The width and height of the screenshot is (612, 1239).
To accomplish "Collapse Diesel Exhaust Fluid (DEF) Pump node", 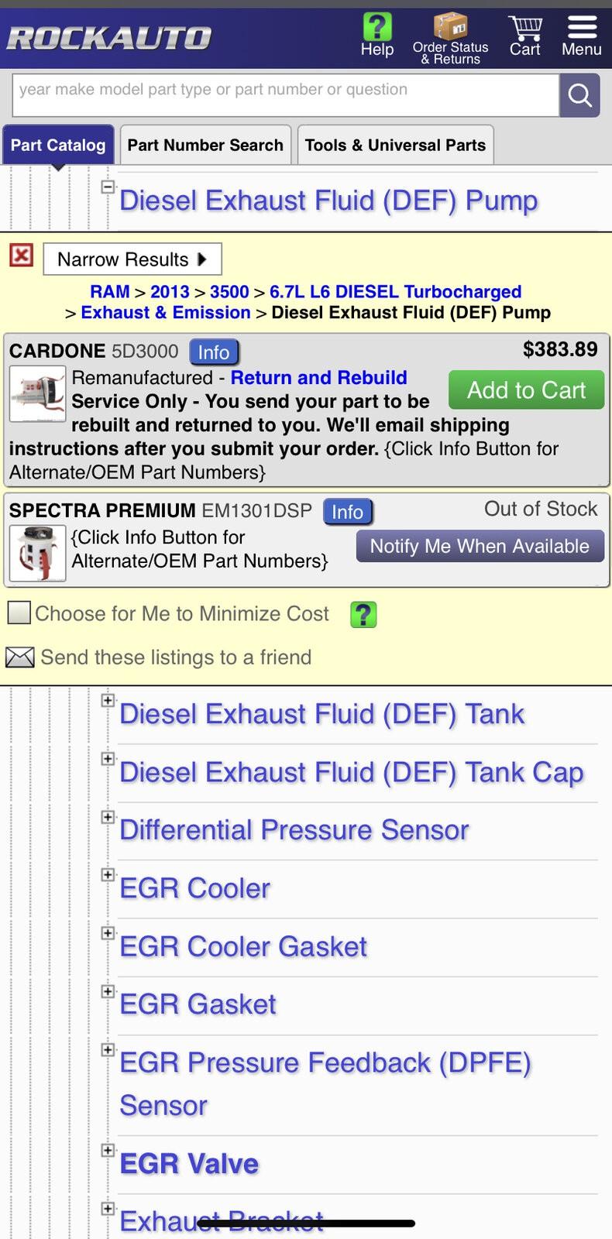I will coord(108,187).
